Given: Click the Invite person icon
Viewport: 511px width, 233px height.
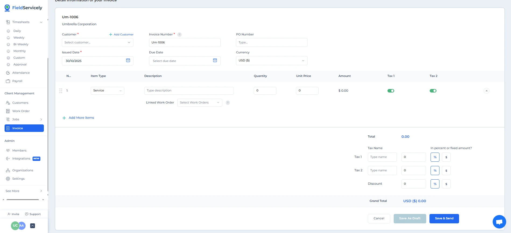Looking at the screenshot, I should (x=9, y=214).
